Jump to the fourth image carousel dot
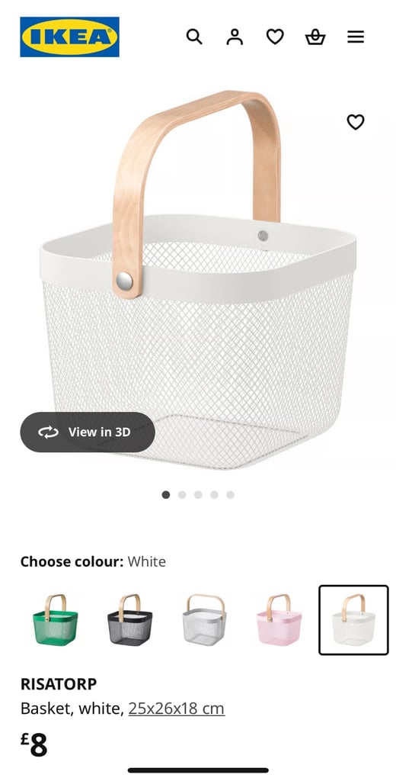The width and height of the screenshot is (396, 781). [x=215, y=494]
